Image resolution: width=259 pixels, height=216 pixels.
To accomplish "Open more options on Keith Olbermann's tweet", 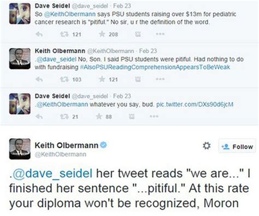I will coord(160,79).
